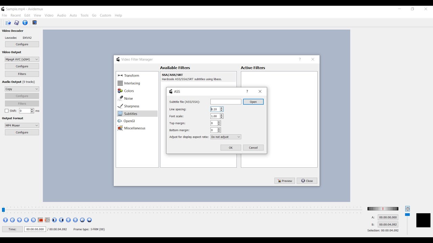Select the Transform filter category
Image resolution: width=433 pixels, height=243 pixels.
[x=137, y=76]
